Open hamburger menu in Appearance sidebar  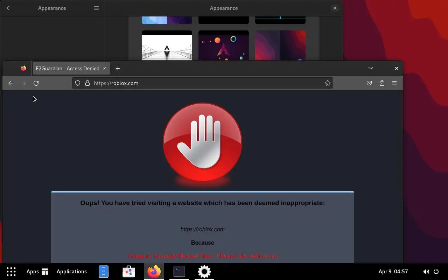coord(97,8)
